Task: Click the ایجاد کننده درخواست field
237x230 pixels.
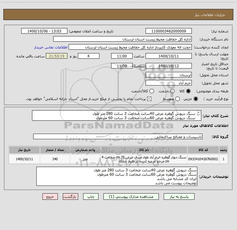Action: coord(130,47)
